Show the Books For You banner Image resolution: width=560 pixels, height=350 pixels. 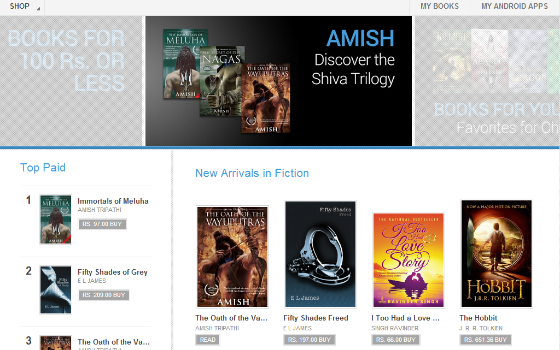(x=487, y=81)
